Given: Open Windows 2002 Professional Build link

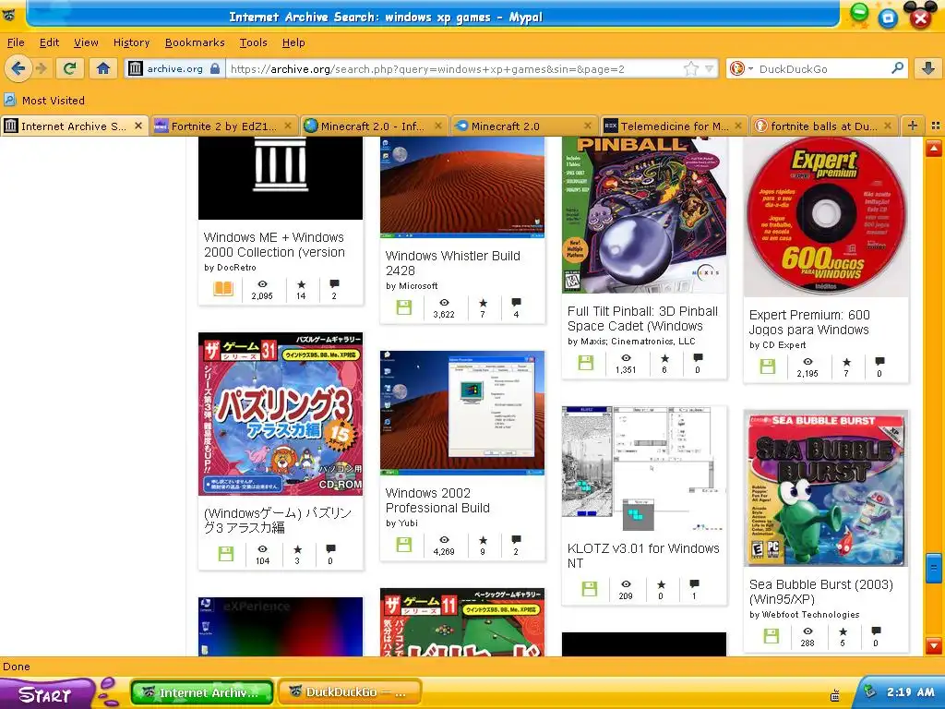Looking at the screenshot, I should click(437, 499).
